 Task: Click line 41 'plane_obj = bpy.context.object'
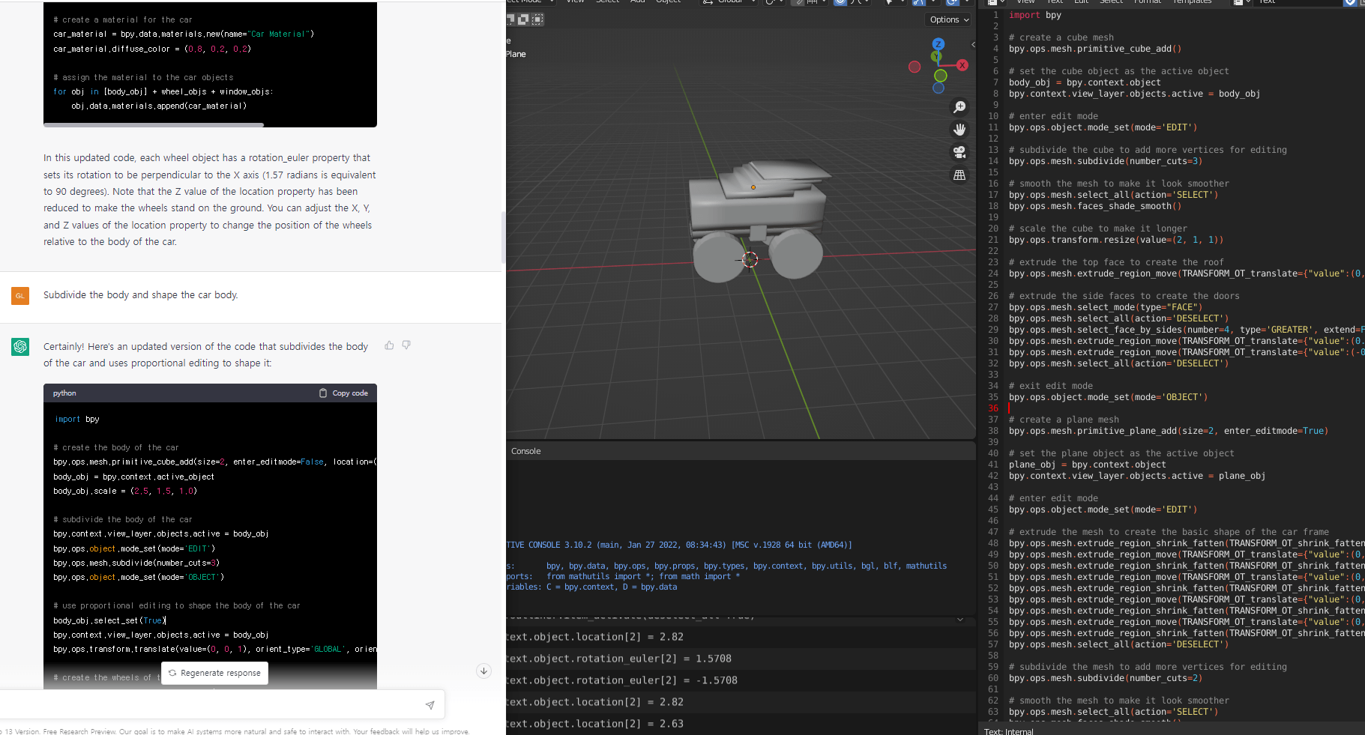coord(1087,465)
